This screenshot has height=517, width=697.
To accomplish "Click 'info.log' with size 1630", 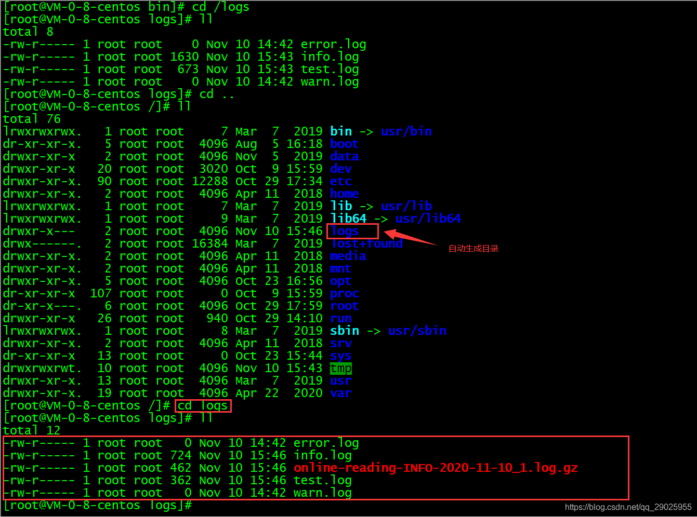I will pos(330,57).
